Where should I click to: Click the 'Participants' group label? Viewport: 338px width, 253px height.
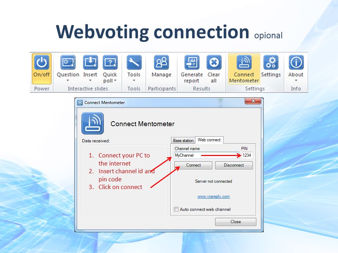tap(162, 89)
